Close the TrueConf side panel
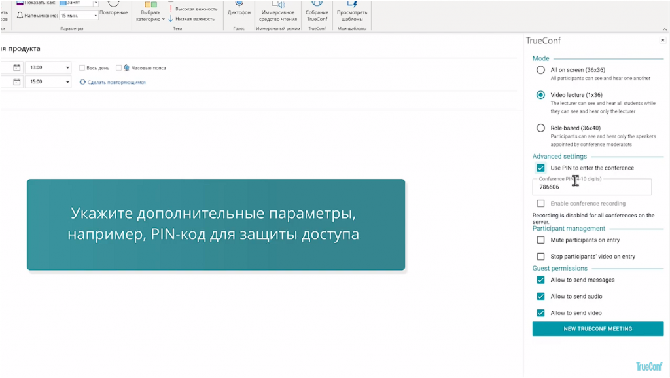This screenshot has height=378, width=670. pos(663,40)
